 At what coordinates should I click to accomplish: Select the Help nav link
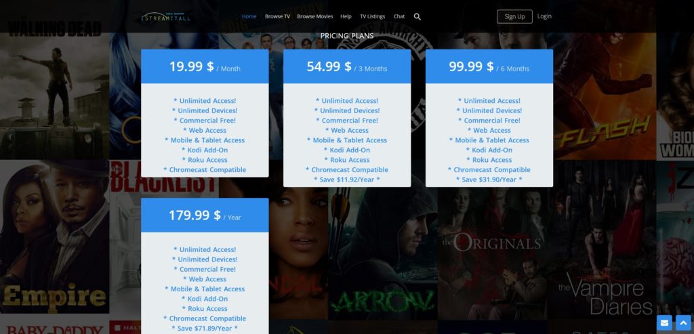(346, 16)
